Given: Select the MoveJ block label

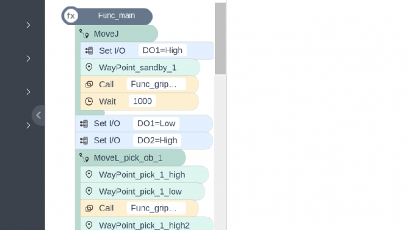Looking at the screenshot, I should pyautogui.click(x=106, y=34).
